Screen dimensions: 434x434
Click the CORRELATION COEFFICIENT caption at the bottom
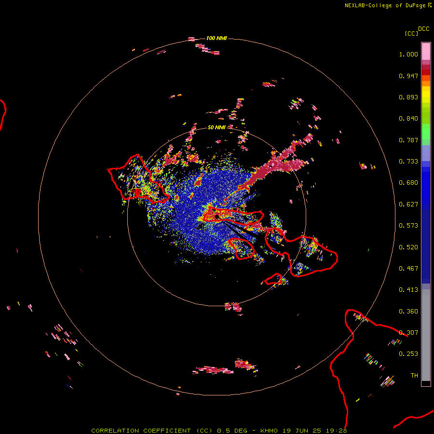pyautogui.click(x=219, y=431)
